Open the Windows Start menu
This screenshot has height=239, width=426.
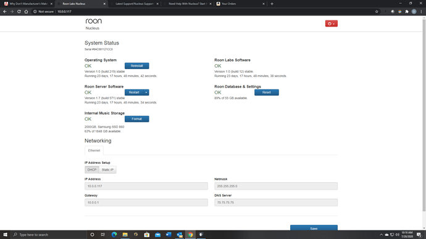pos(5,235)
